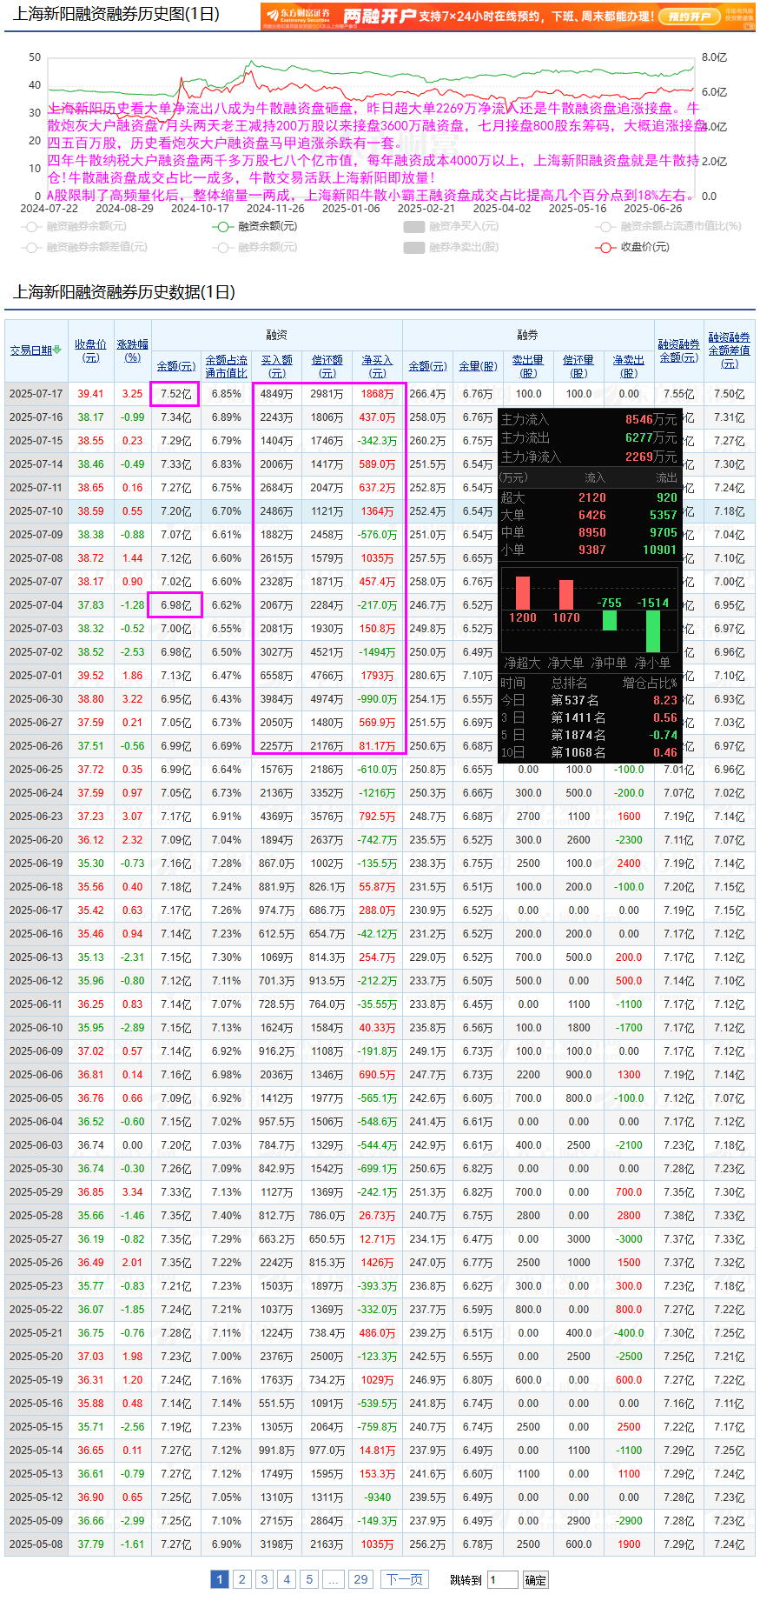This screenshot has height=1601, width=760.
Task: Click the 2024-11-26 chart axis date label
Action: 275,209
